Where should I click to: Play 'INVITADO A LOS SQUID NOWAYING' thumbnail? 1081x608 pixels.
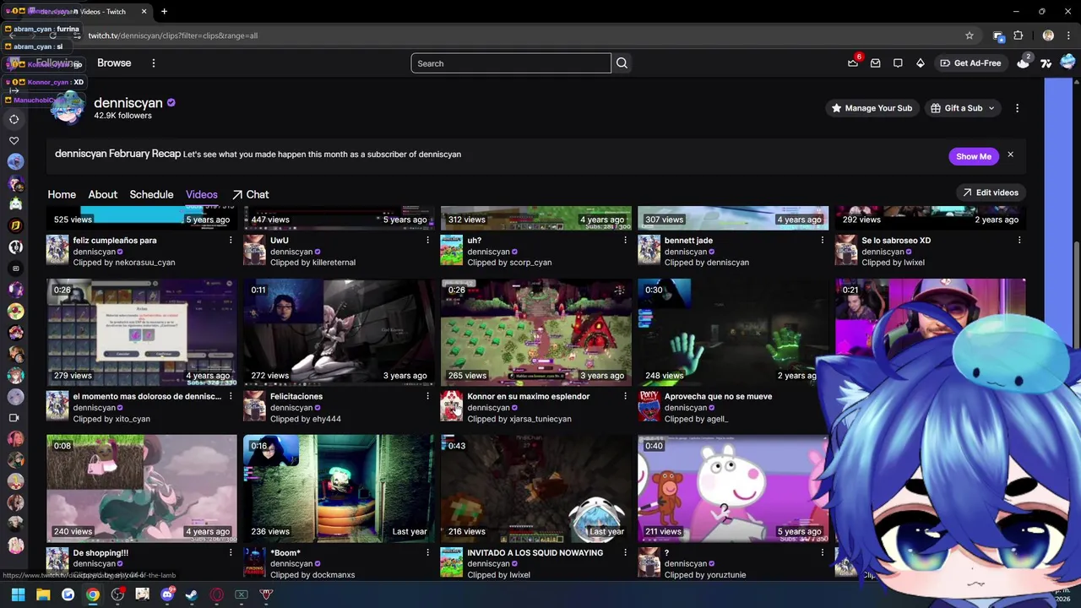point(536,488)
